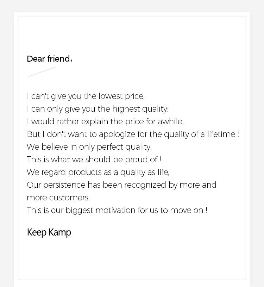Click the line about the lowest price

point(86,96)
